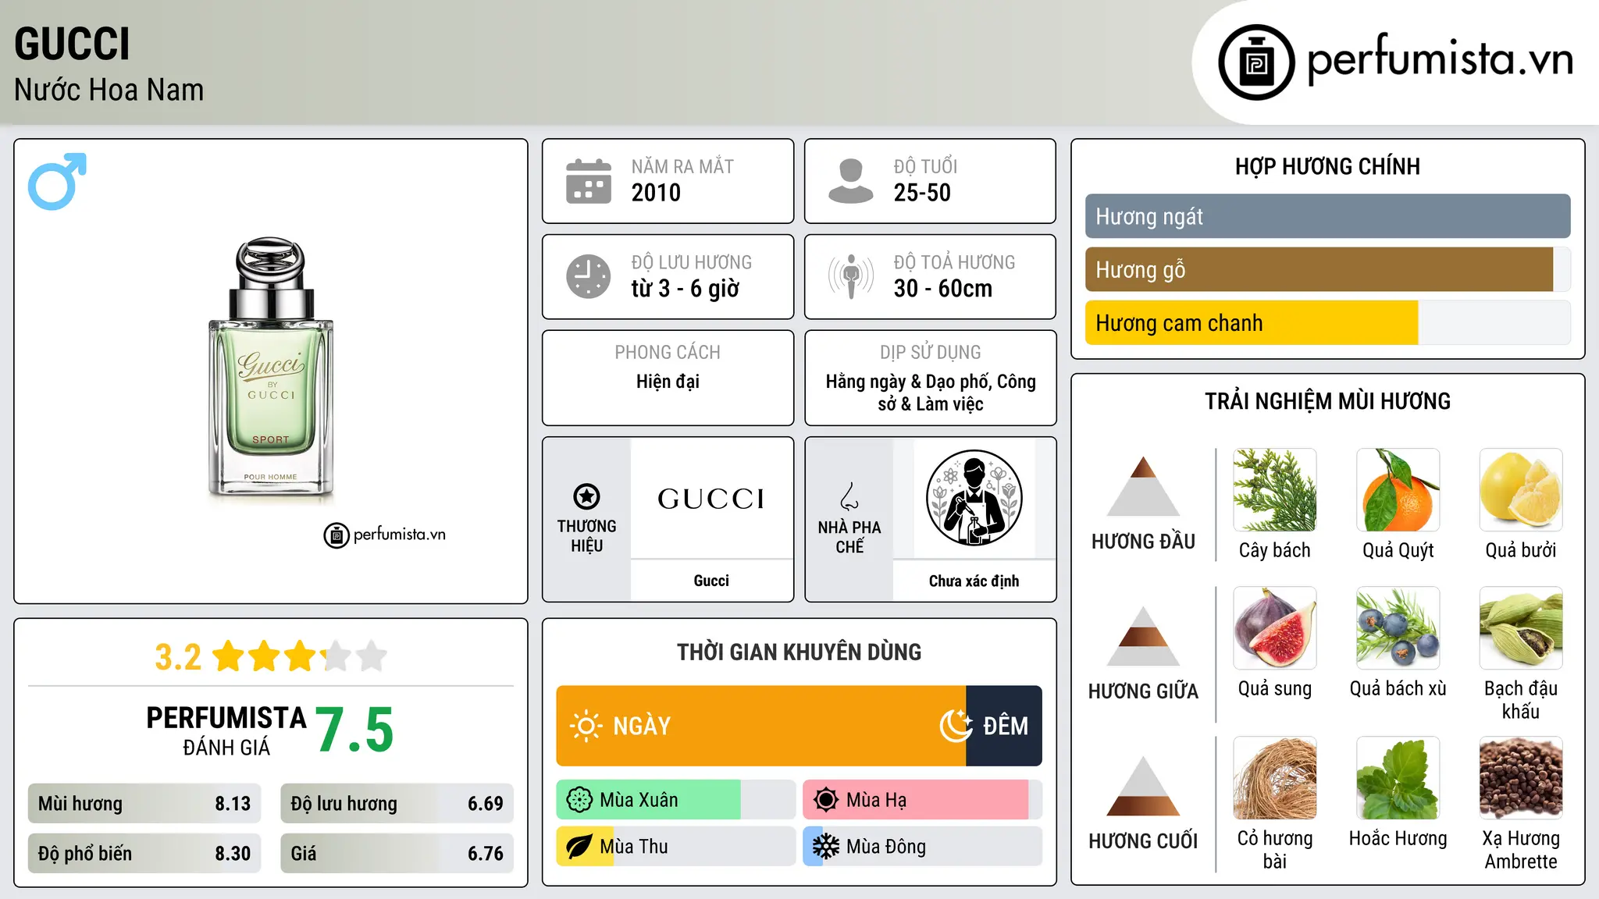This screenshot has height=899, width=1599.
Task: Click the green 7.5 Perfumista score
Action: (x=354, y=730)
